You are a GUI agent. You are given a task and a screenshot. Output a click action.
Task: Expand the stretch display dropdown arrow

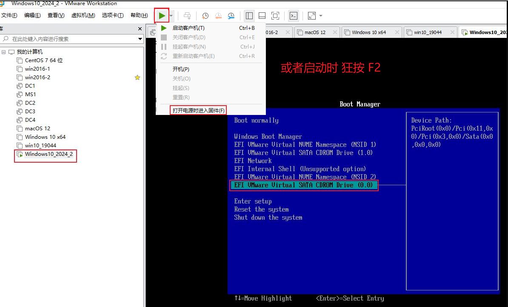coord(321,16)
